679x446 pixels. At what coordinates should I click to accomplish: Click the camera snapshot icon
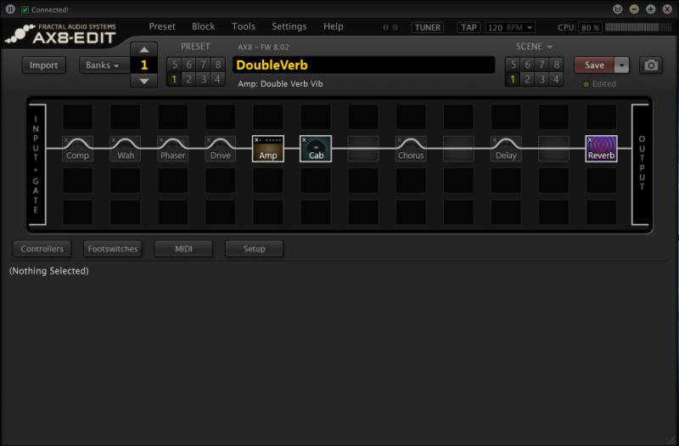click(x=651, y=65)
